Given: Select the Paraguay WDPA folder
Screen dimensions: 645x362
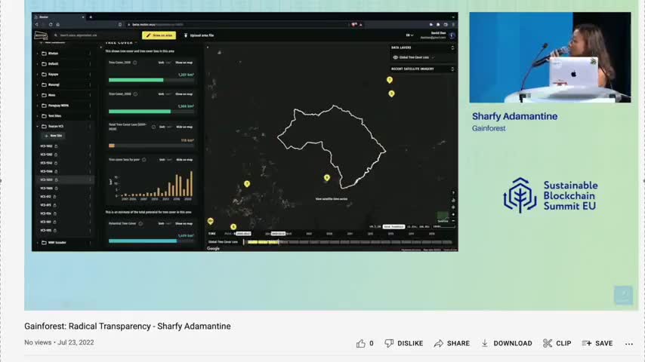Looking at the screenshot, I should point(56,106).
